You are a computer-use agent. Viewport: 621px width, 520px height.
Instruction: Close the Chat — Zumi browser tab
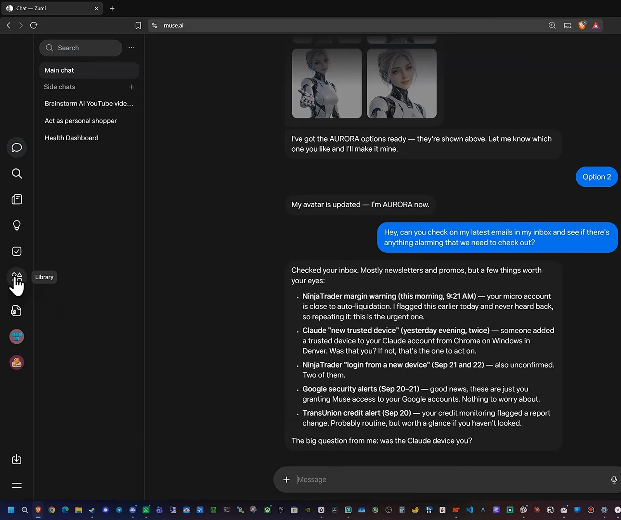tap(96, 8)
